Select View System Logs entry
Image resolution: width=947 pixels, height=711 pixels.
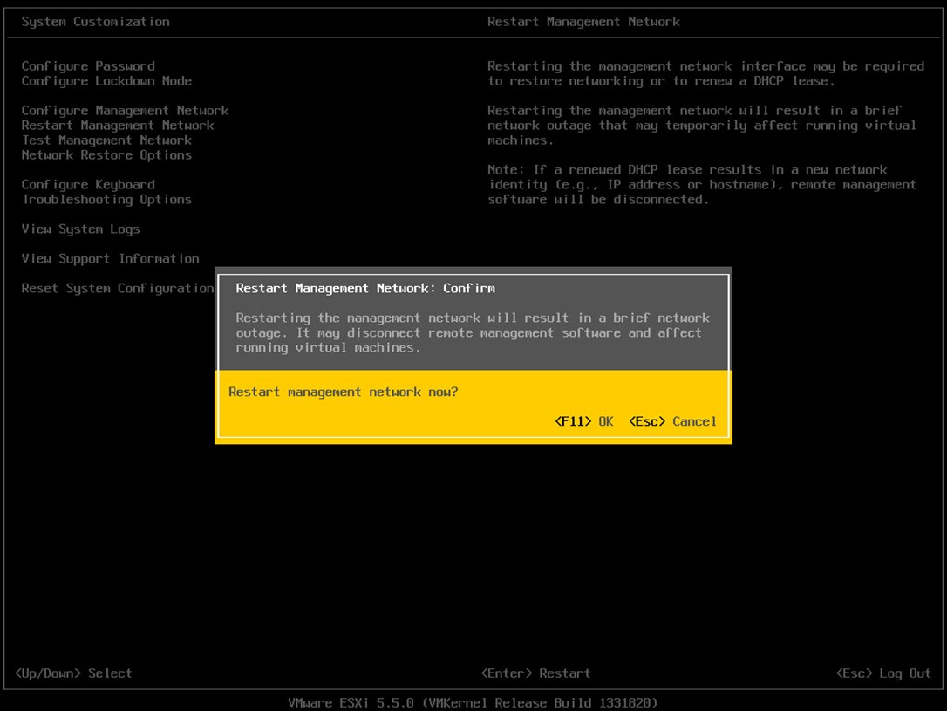80,229
